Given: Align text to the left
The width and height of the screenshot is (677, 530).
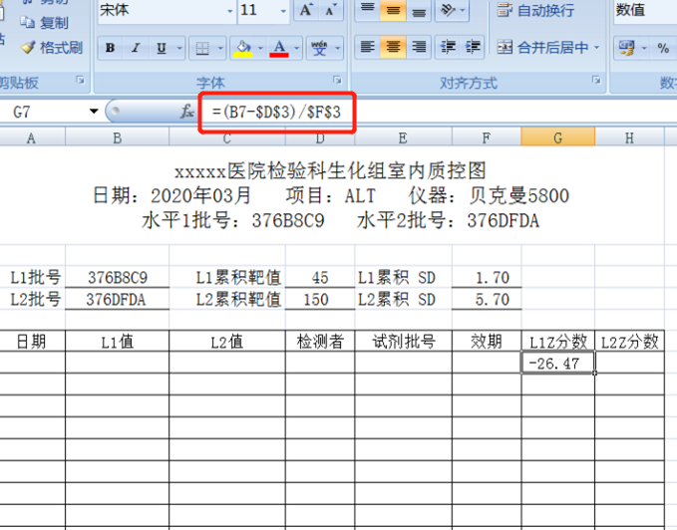Looking at the screenshot, I should [367, 47].
